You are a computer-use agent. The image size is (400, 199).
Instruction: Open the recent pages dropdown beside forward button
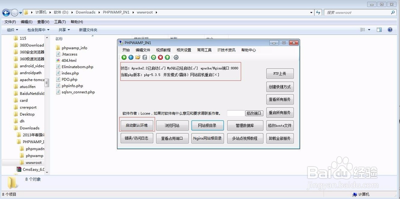coord(21,13)
